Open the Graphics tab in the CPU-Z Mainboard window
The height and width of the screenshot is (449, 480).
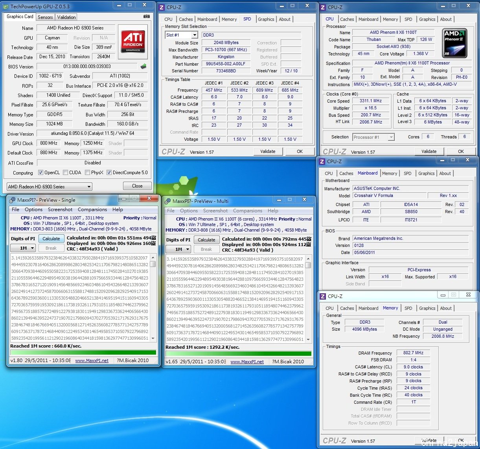tap(427, 173)
